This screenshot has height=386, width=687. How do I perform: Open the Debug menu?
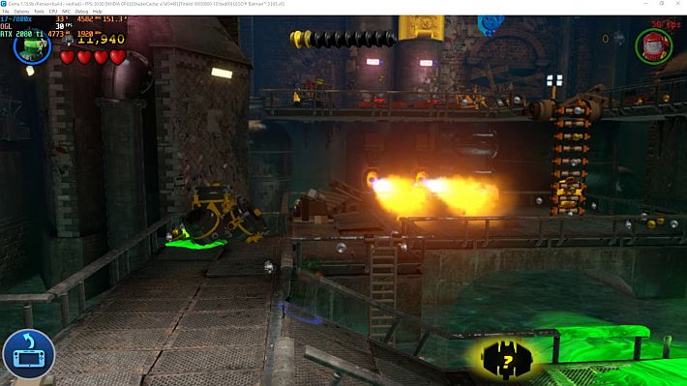(81, 12)
